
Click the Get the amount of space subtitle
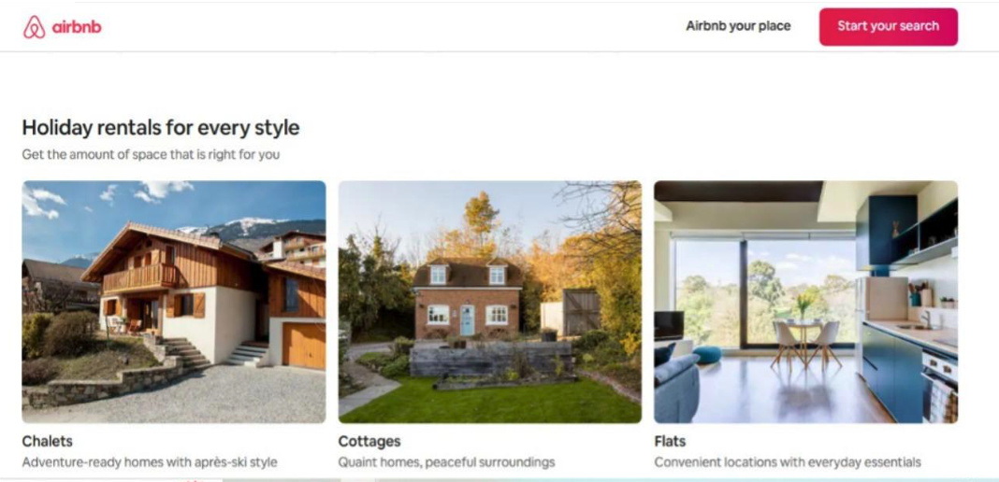151,154
